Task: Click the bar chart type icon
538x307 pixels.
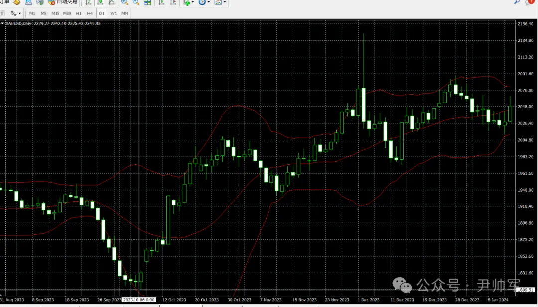Action: pyautogui.click(x=89, y=2)
